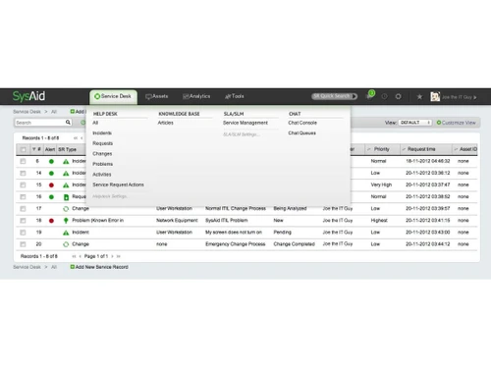Image resolution: width=491 pixels, height=368 pixels.
Task: Select Changes in Help Desk menu
Action: 102,154
